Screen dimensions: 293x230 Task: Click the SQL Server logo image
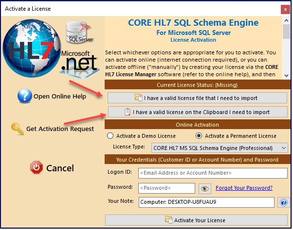pos(80,32)
